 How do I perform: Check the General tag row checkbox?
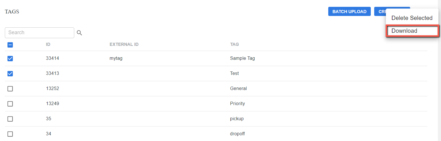pos(10,89)
